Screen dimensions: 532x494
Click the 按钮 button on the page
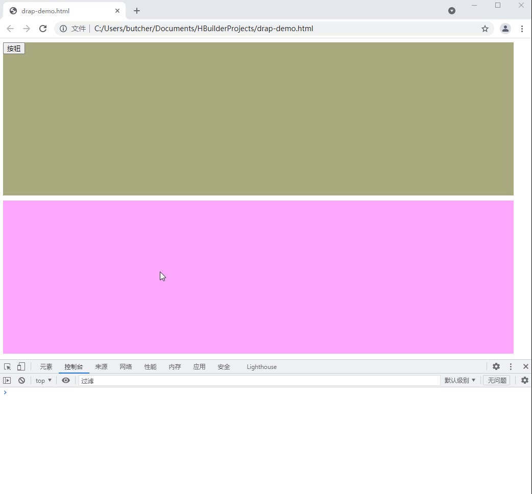pyautogui.click(x=14, y=48)
